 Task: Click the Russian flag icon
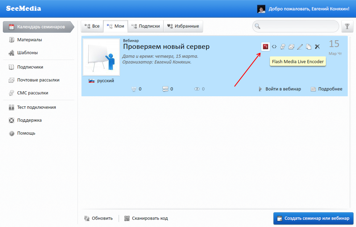pos(92,81)
